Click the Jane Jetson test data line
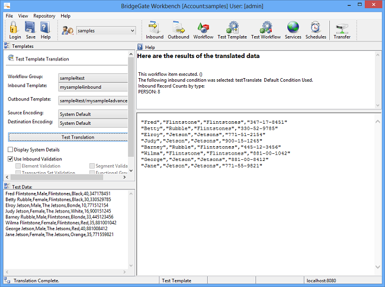385x287 pixels. [x=59, y=234]
